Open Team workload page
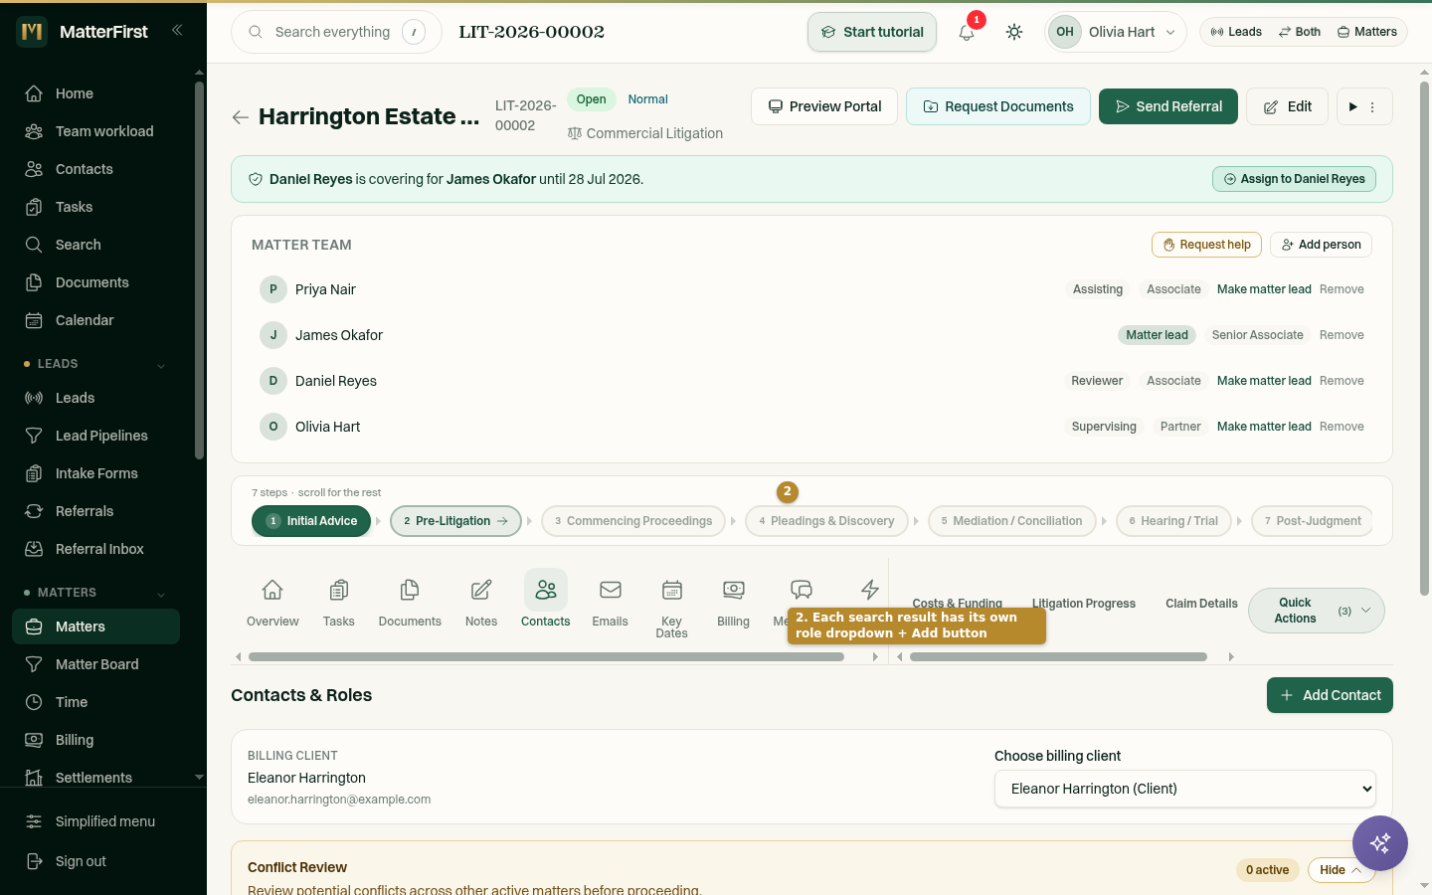Image resolution: width=1432 pixels, height=895 pixels. [96, 131]
